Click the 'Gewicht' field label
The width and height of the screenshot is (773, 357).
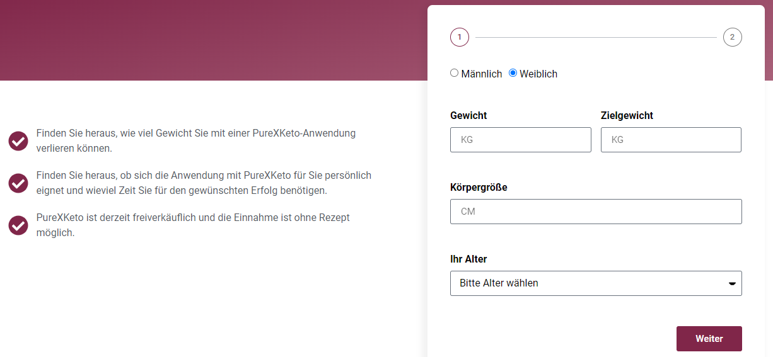point(468,116)
